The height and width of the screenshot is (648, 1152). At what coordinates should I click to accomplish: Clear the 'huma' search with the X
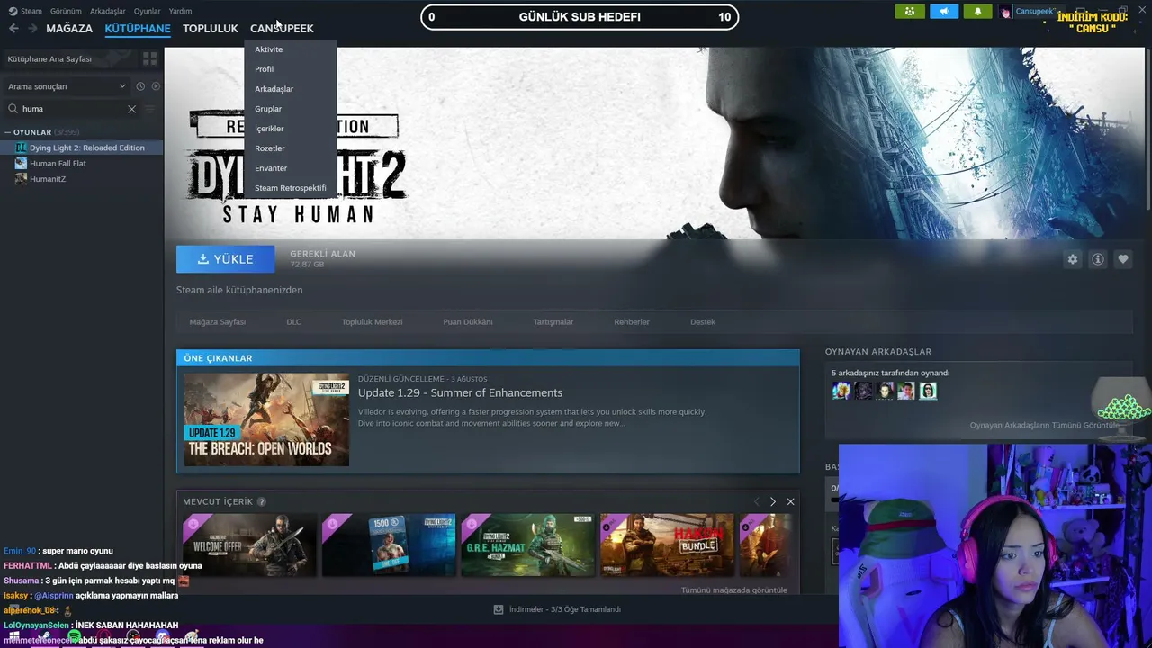tap(131, 109)
